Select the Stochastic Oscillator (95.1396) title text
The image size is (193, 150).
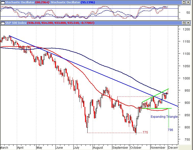click(73, 2)
